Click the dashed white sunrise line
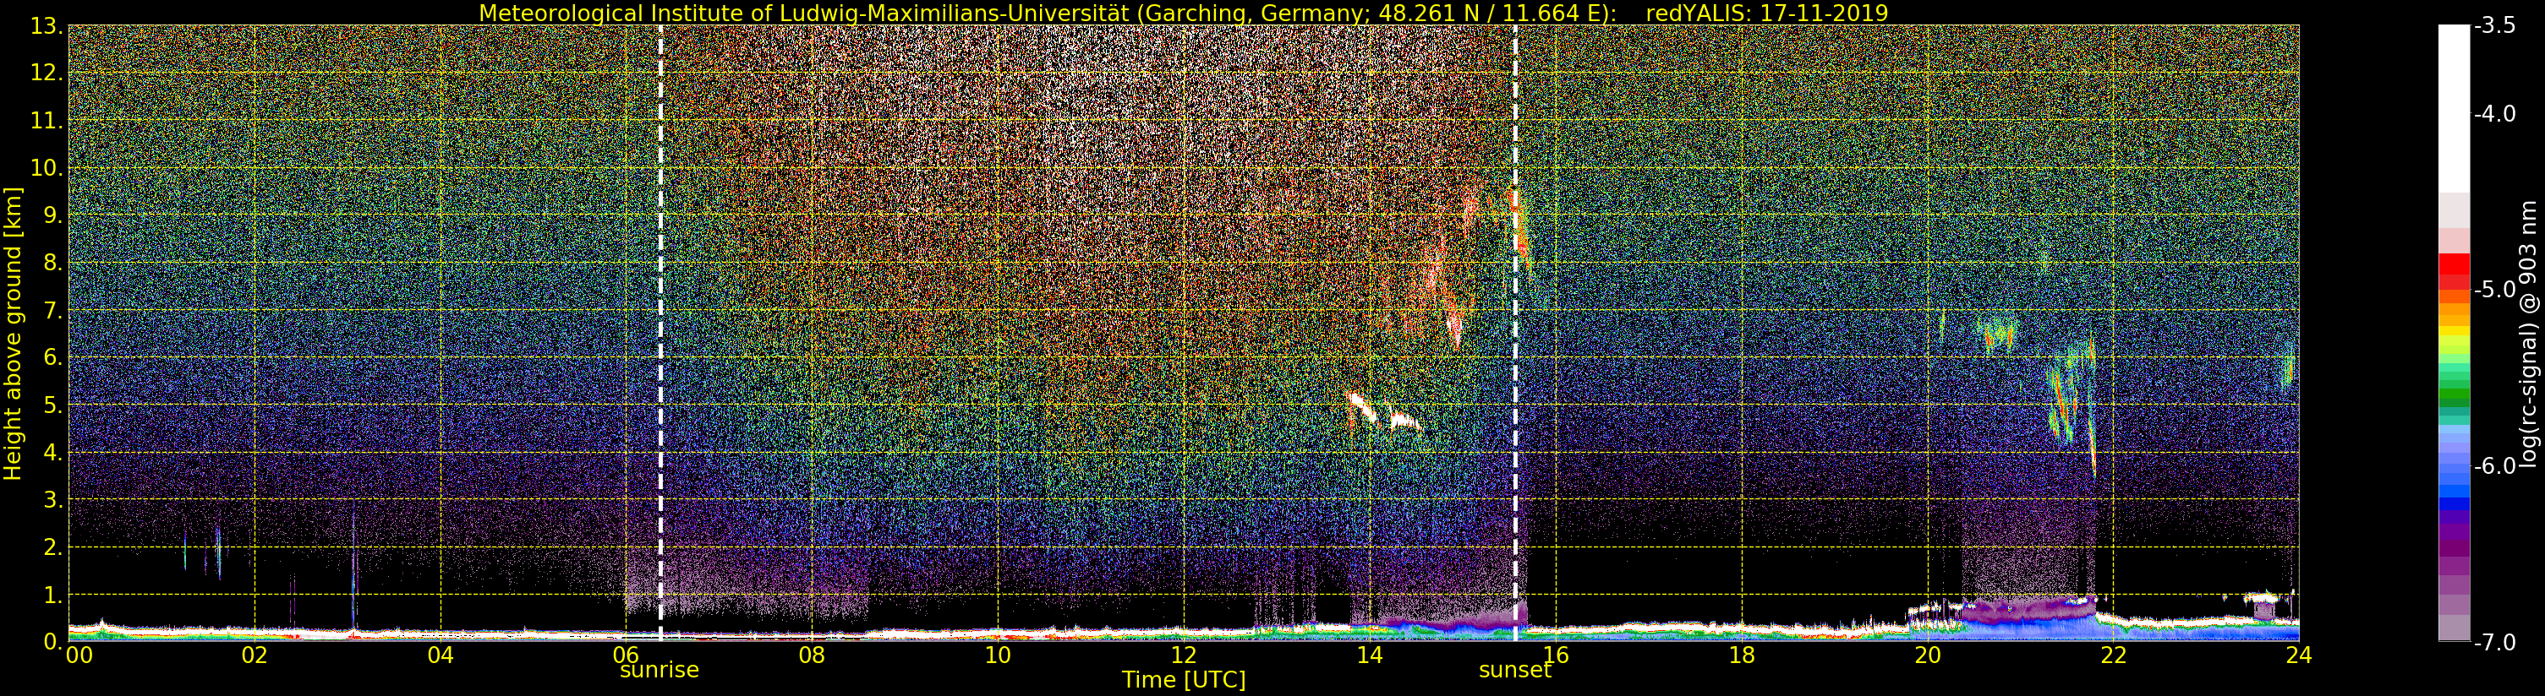The height and width of the screenshot is (696, 2545). [x=660, y=334]
